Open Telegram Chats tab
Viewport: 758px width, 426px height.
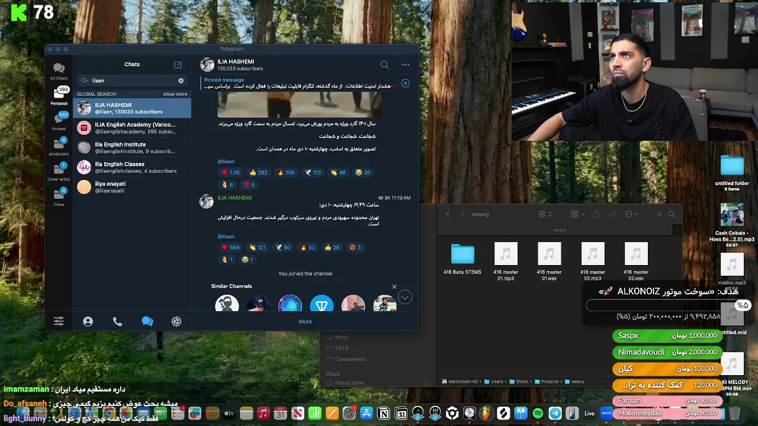(x=147, y=321)
